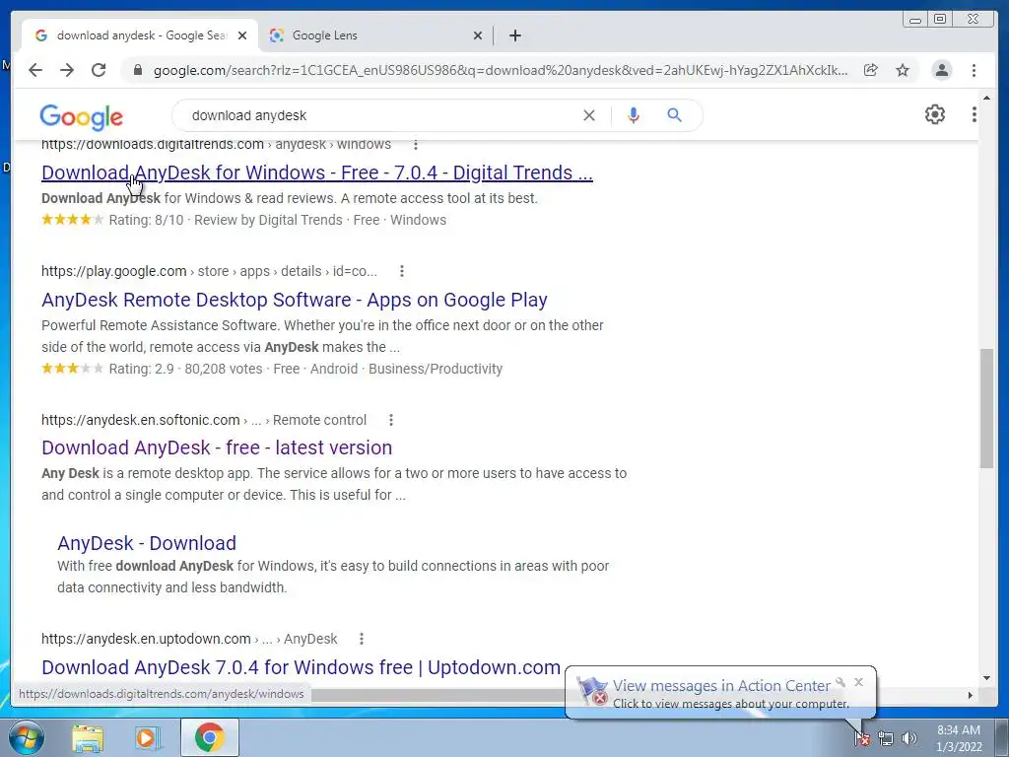1009x757 pixels.
Task: Open options for the play.google.com result
Action: pyautogui.click(x=402, y=271)
